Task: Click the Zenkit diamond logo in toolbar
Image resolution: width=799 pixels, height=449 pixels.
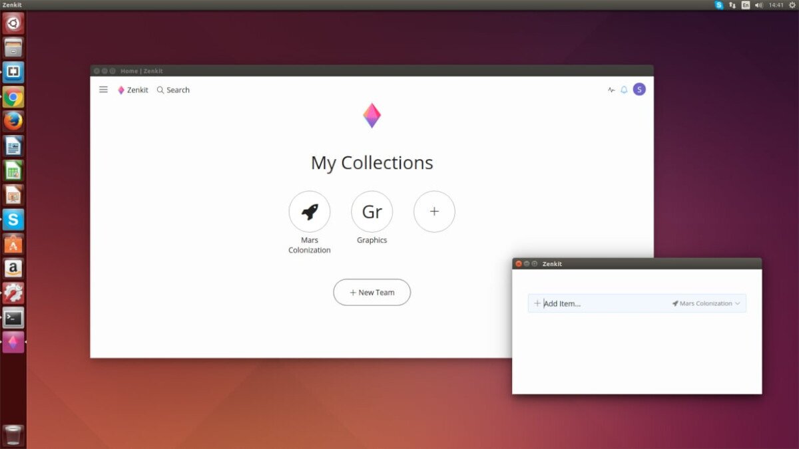Action: tap(121, 90)
